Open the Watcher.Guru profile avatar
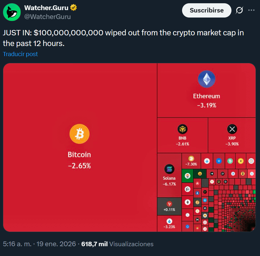260x256 pixels. (12, 12)
